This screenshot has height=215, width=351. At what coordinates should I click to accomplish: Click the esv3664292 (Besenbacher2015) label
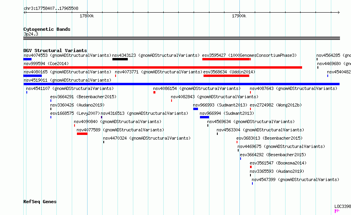point(273,155)
